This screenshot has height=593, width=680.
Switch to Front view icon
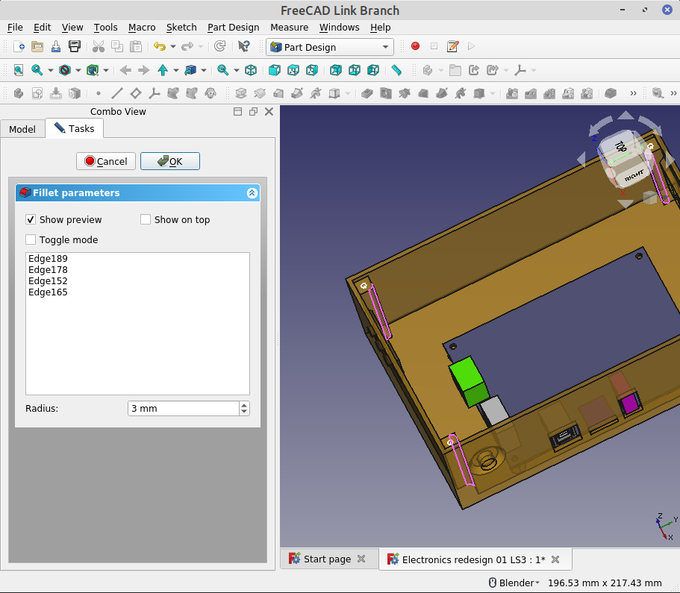(273, 70)
